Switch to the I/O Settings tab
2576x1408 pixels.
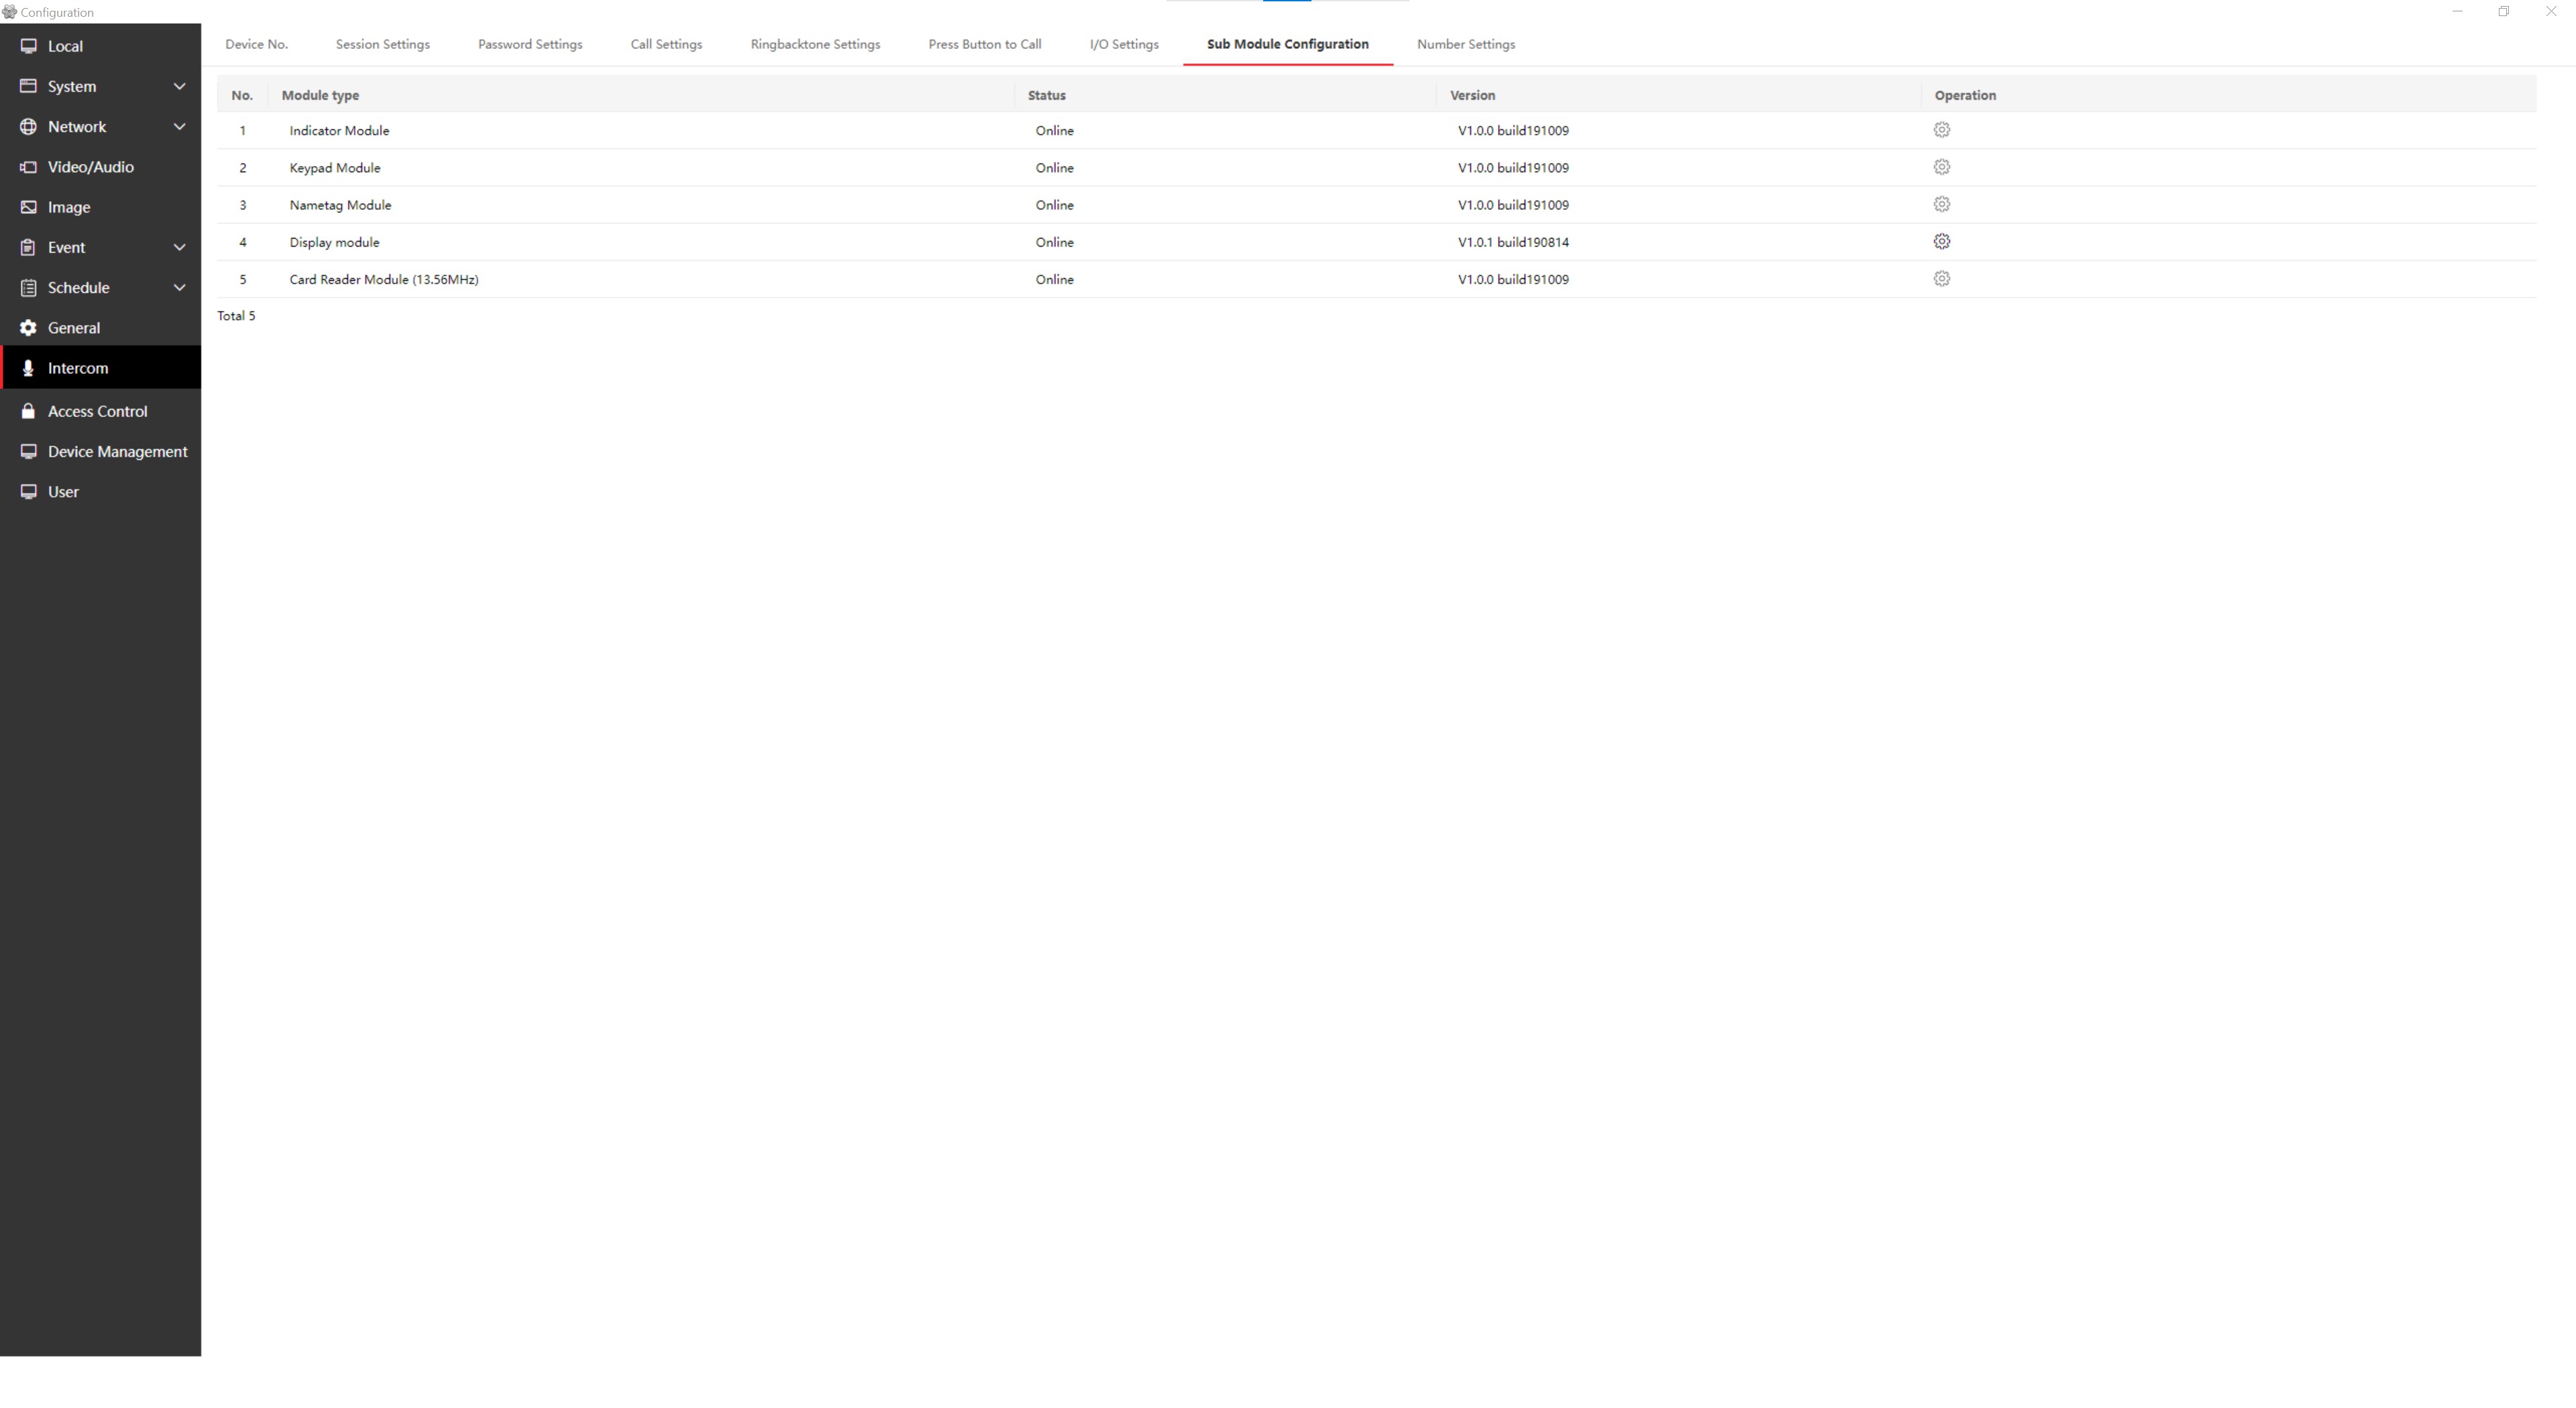tap(1124, 44)
